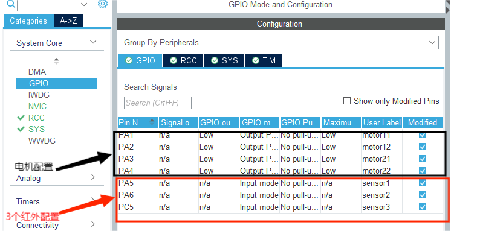Viewport: 480px width, 231px height.
Task: Select the PA2 pin row
Action: coord(280,147)
